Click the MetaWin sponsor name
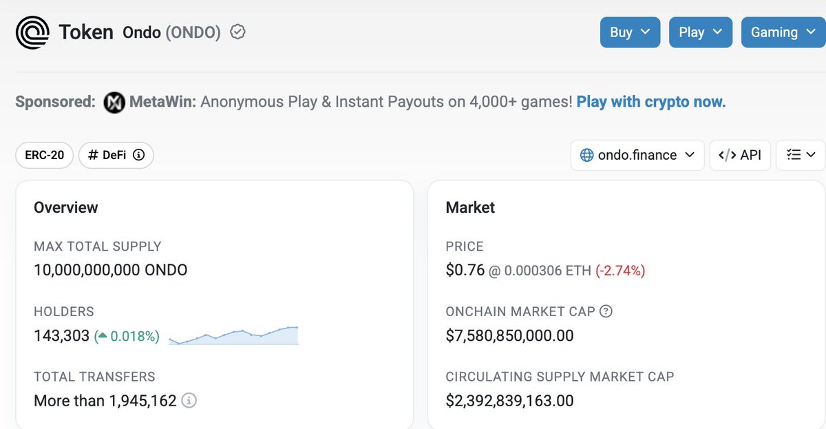Viewport: 826px width, 429px height. tap(164, 102)
